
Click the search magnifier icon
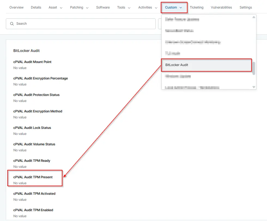[x=12, y=24]
